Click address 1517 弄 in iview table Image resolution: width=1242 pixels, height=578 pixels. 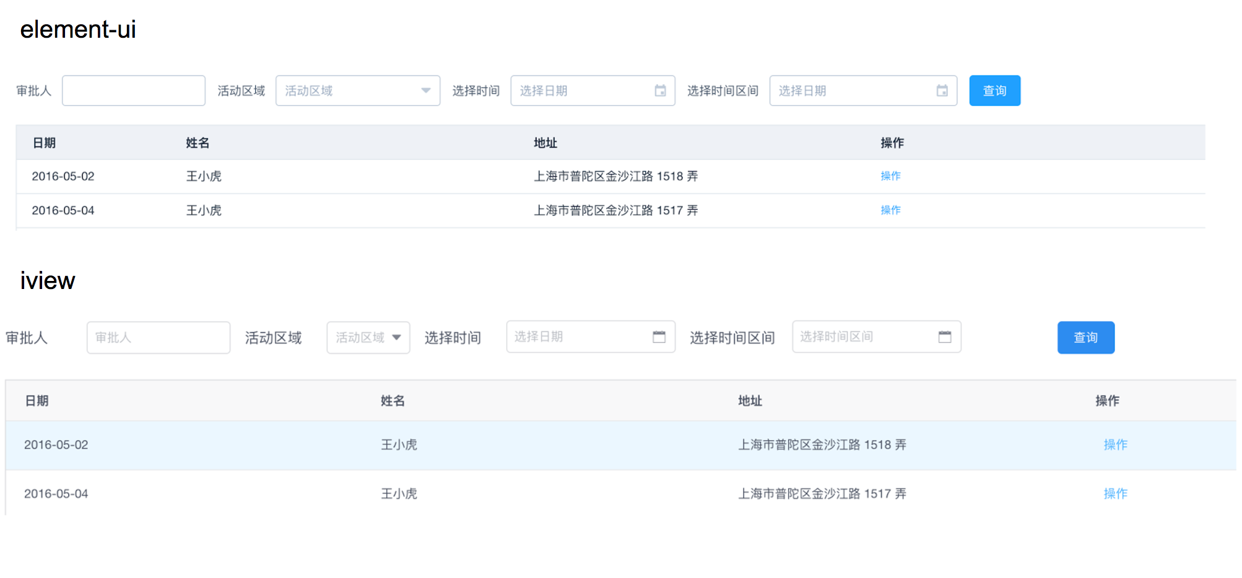tap(822, 493)
